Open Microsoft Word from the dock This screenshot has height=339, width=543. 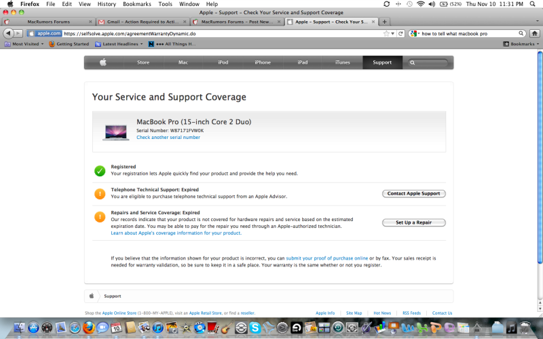[x=408, y=327]
